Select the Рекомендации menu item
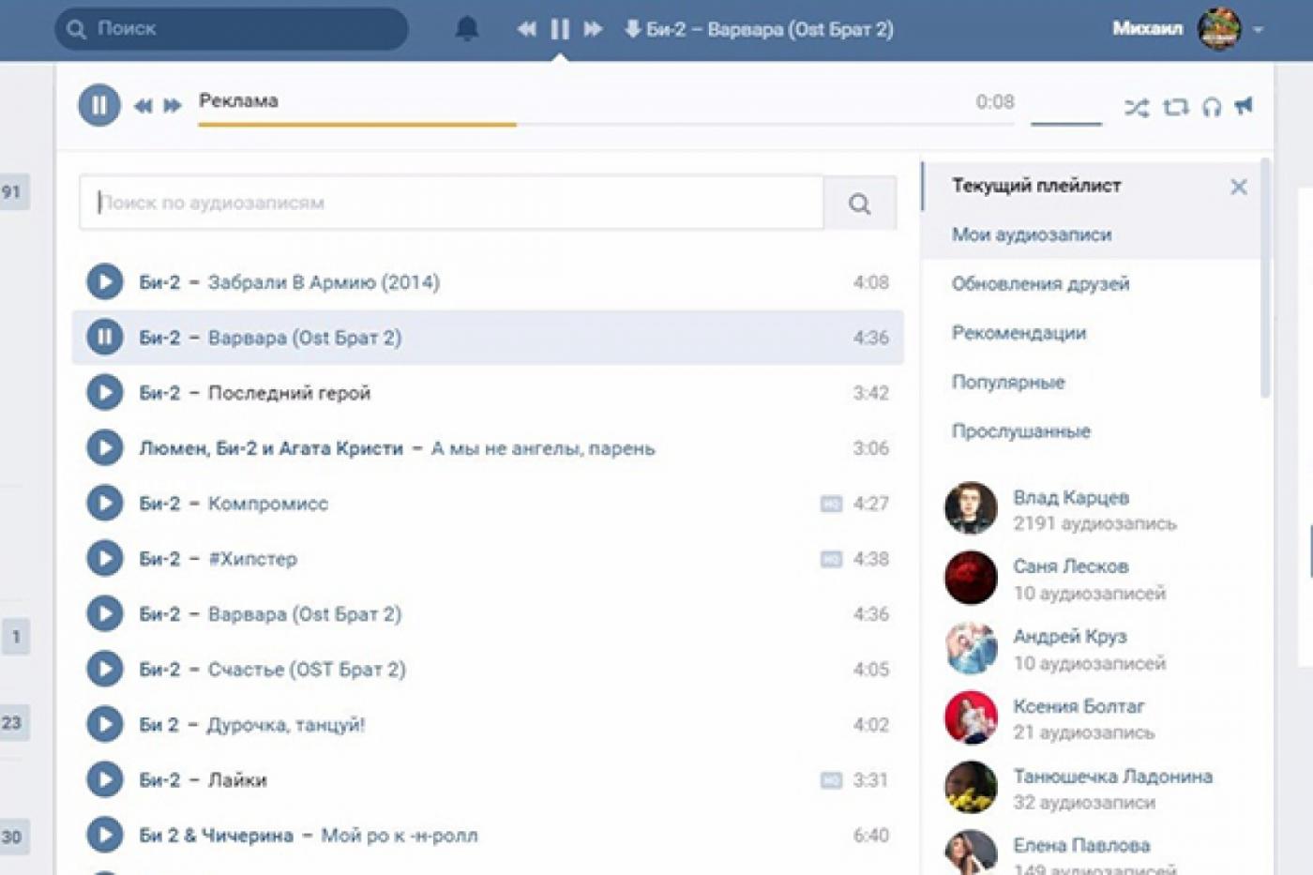1313x875 pixels. [1019, 333]
